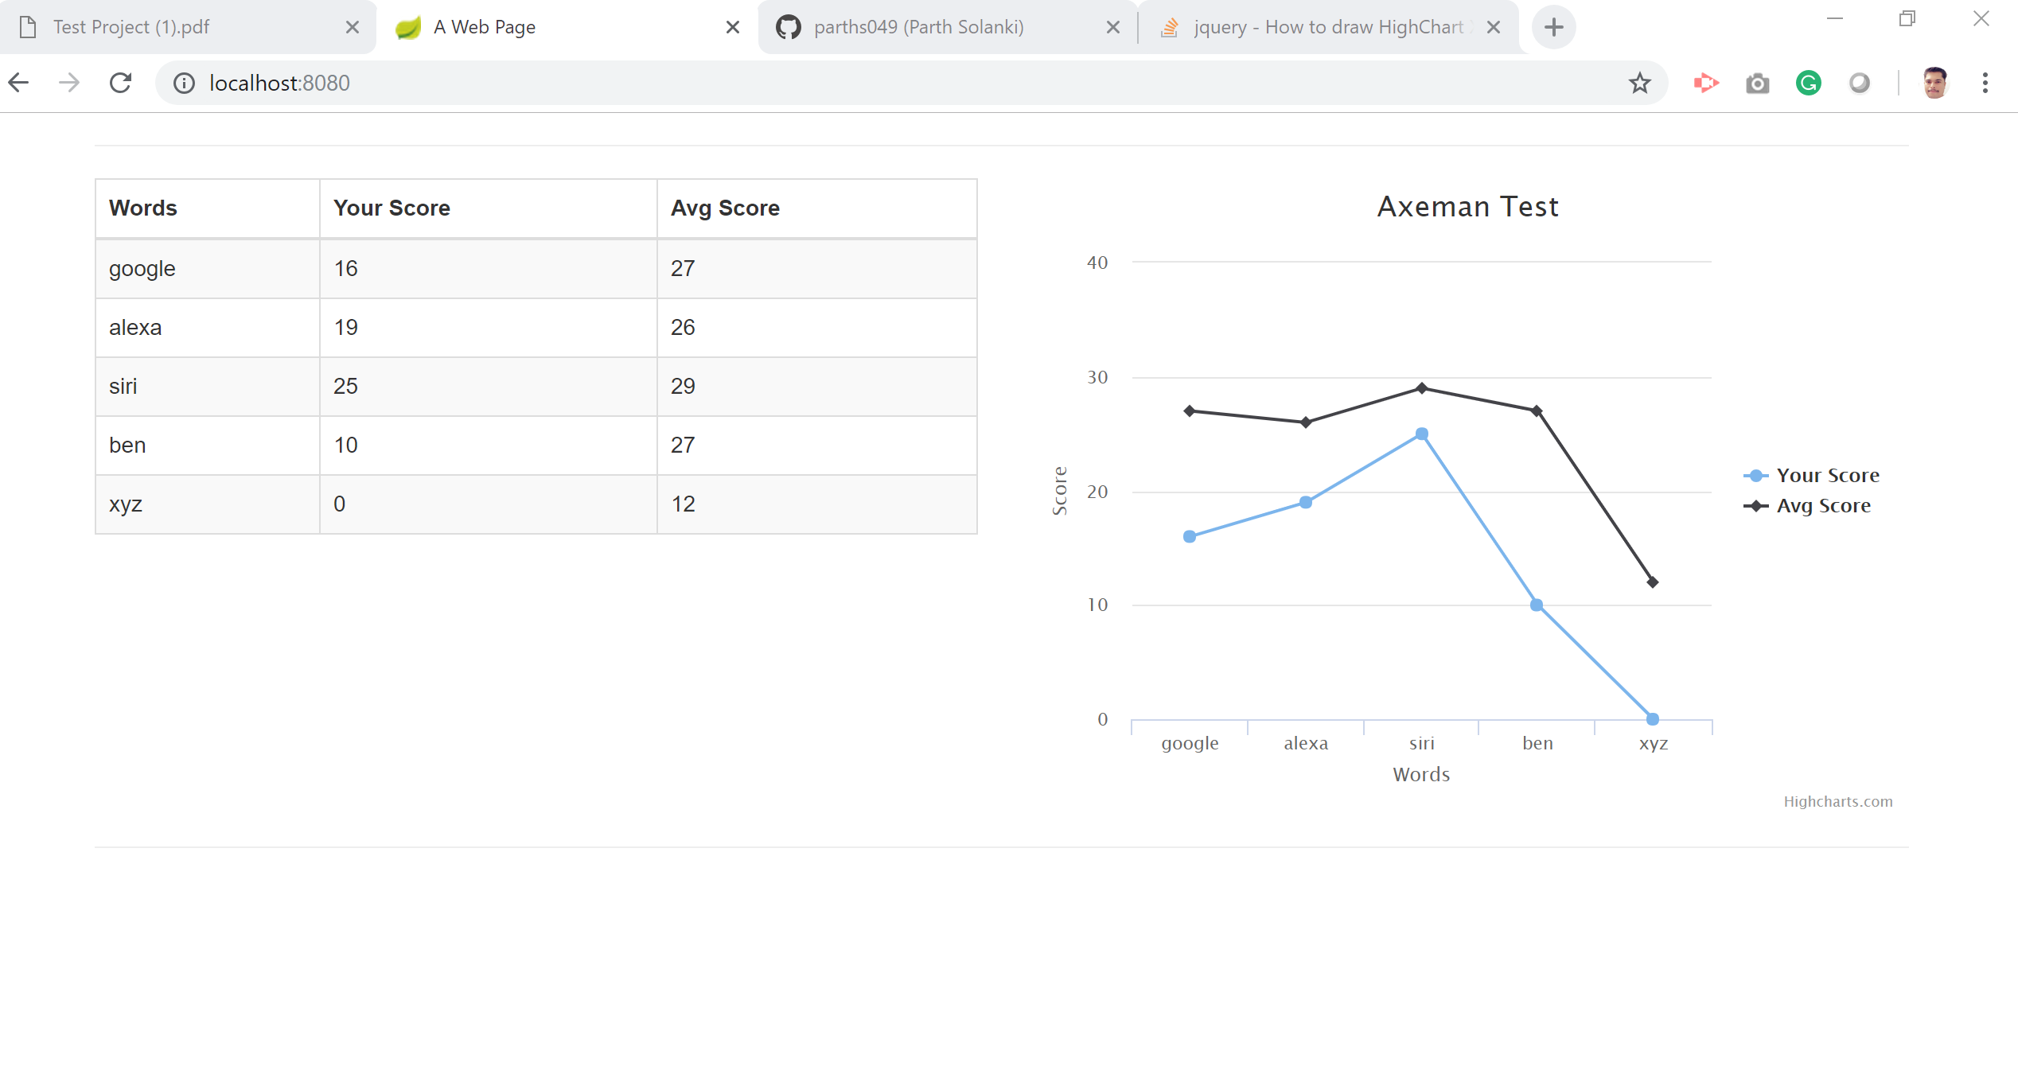
Task: Click the gray circular extension icon
Action: pos(1859,83)
